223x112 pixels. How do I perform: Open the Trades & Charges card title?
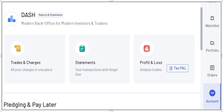pyautogui.click(x=26, y=63)
